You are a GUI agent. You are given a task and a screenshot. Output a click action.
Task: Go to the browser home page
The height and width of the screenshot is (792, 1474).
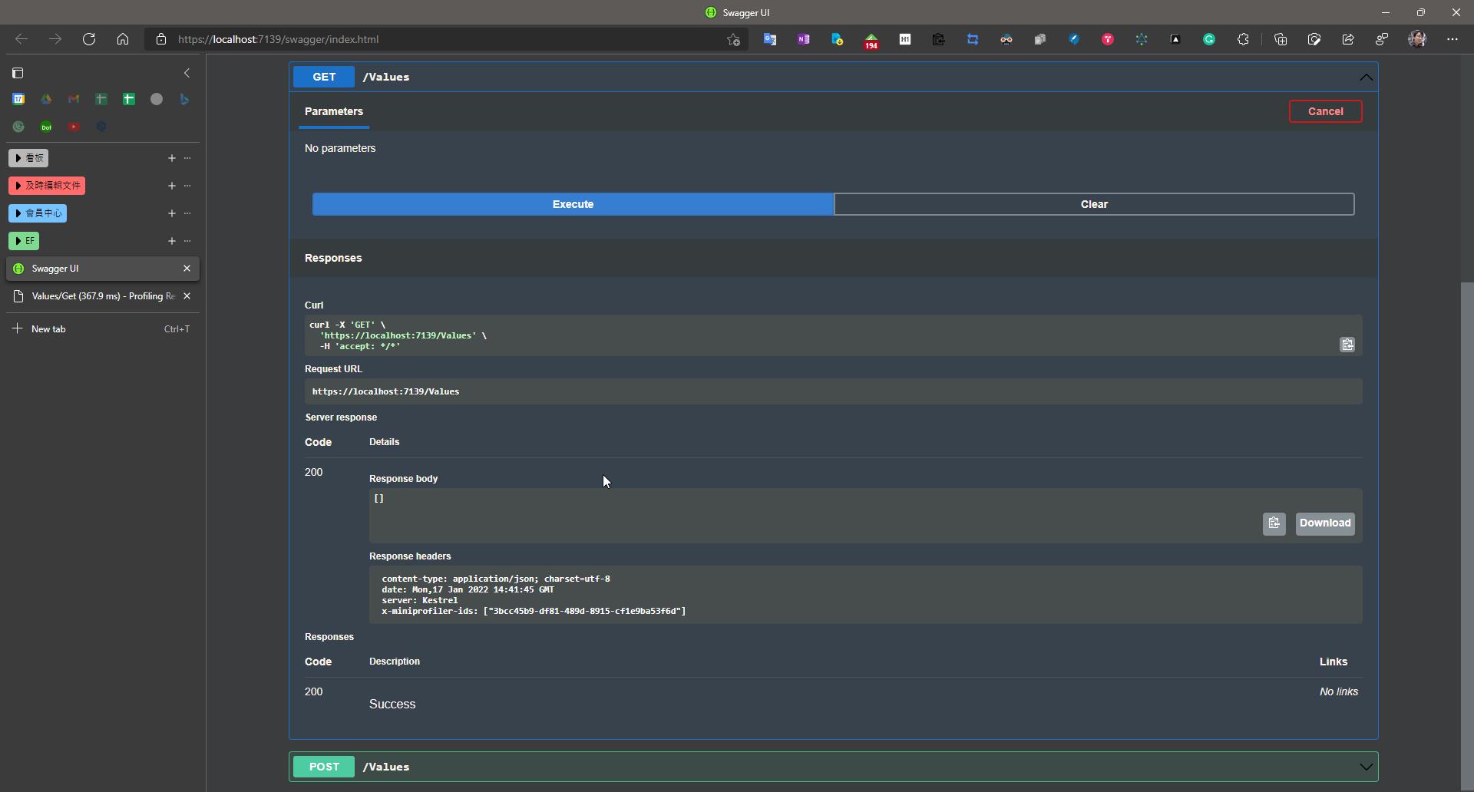[123, 39]
